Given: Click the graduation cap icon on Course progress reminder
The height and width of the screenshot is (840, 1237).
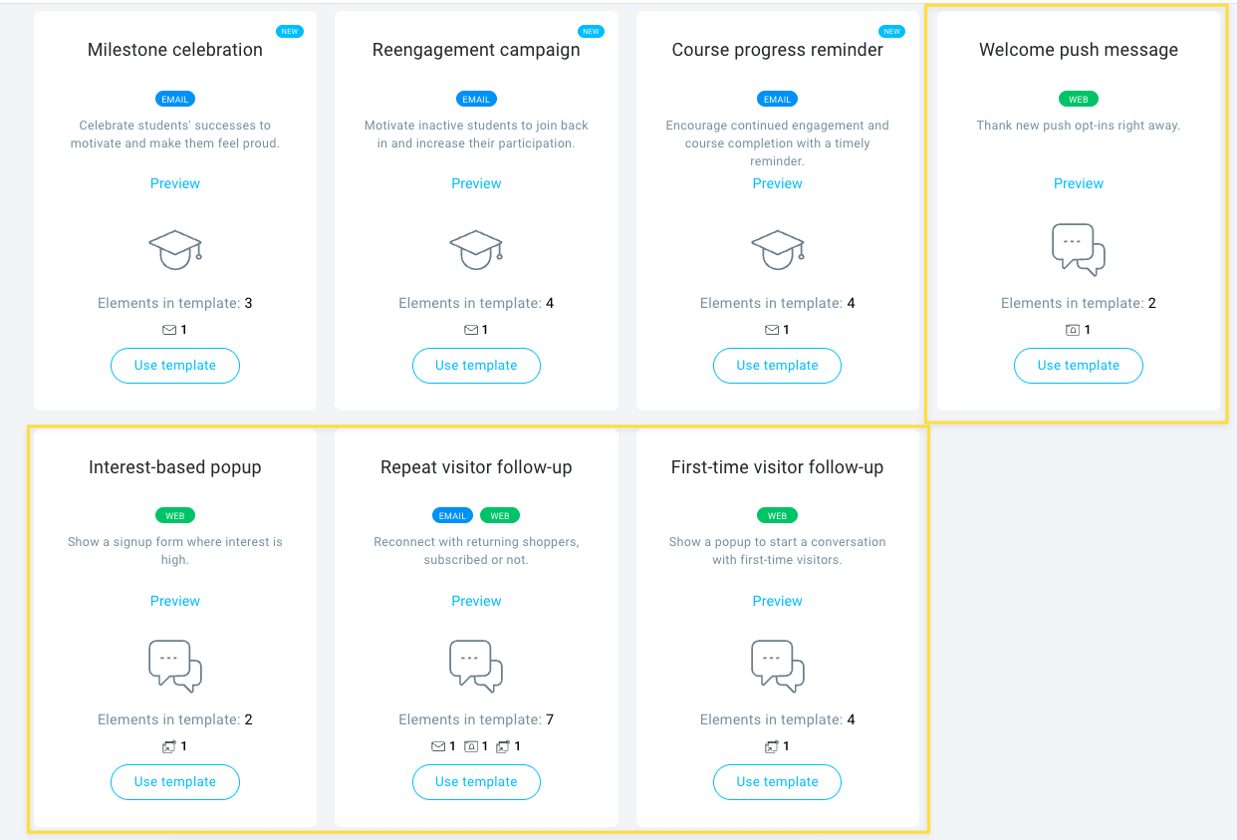Looking at the screenshot, I should tap(777, 249).
